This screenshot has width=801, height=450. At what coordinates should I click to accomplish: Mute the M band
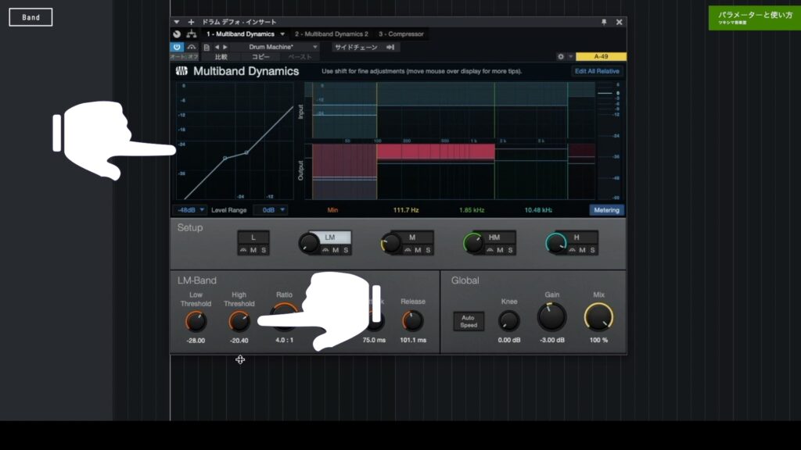[x=418, y=250]
